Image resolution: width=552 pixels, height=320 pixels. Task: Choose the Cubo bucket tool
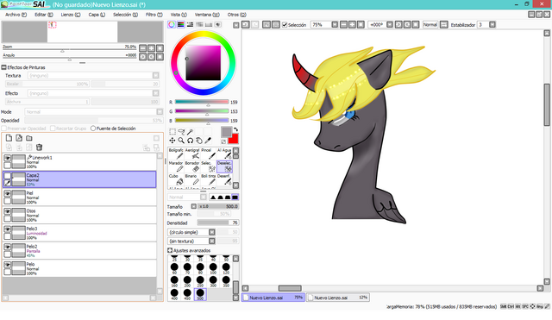[176, 179]
